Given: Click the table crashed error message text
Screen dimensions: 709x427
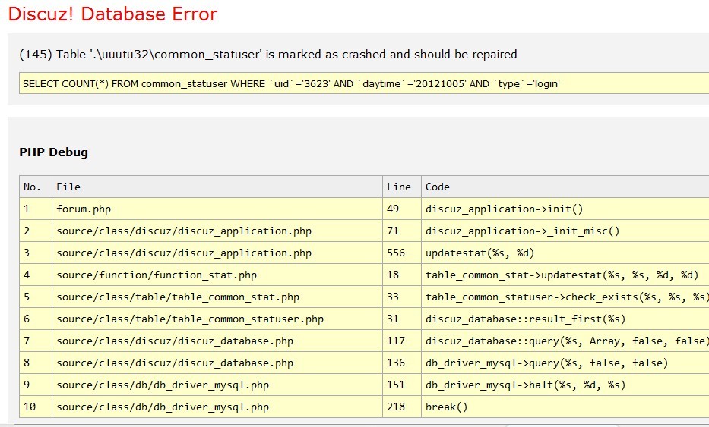Looking at the screenshot, I should (267, 55).
